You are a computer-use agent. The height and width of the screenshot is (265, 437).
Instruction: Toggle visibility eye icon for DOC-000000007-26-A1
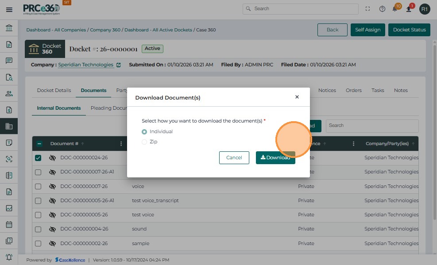point(52,172)
